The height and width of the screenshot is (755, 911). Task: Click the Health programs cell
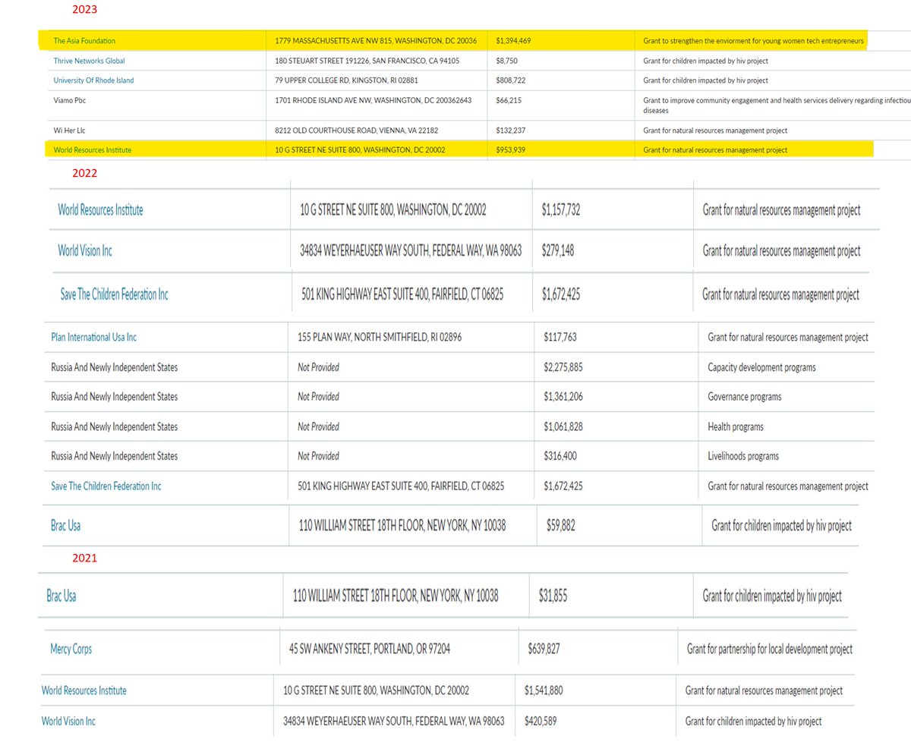click(736, 426)
